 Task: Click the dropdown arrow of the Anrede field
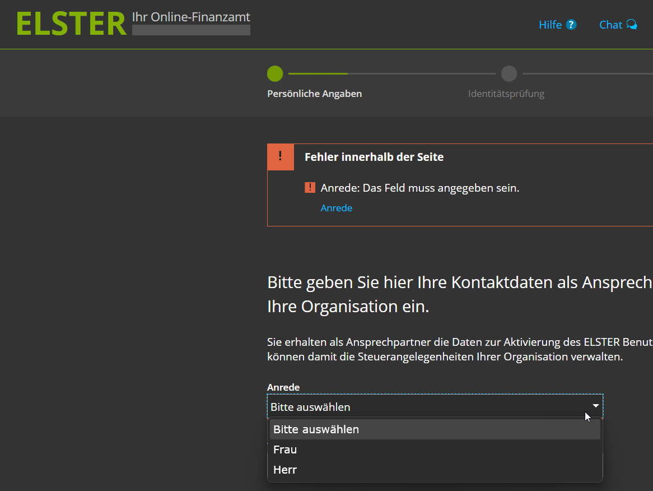click(595, 406)
